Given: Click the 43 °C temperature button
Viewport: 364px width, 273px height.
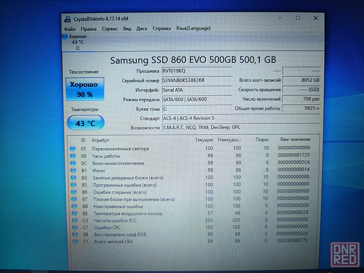Looking at the screenshot, I should (86, 123).
